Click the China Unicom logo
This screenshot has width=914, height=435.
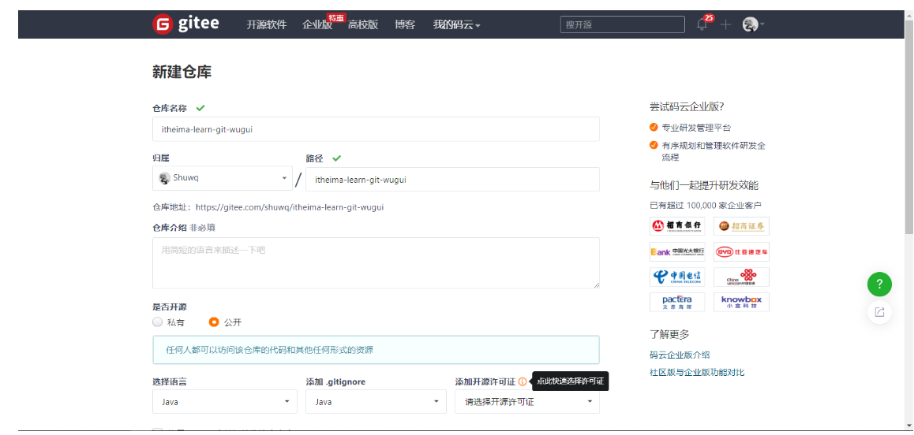(741, 277)
